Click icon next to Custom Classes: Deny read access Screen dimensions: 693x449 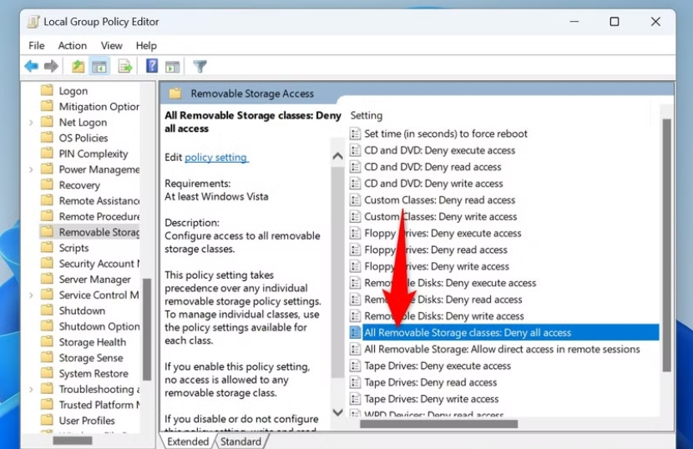tap(355, 199)
